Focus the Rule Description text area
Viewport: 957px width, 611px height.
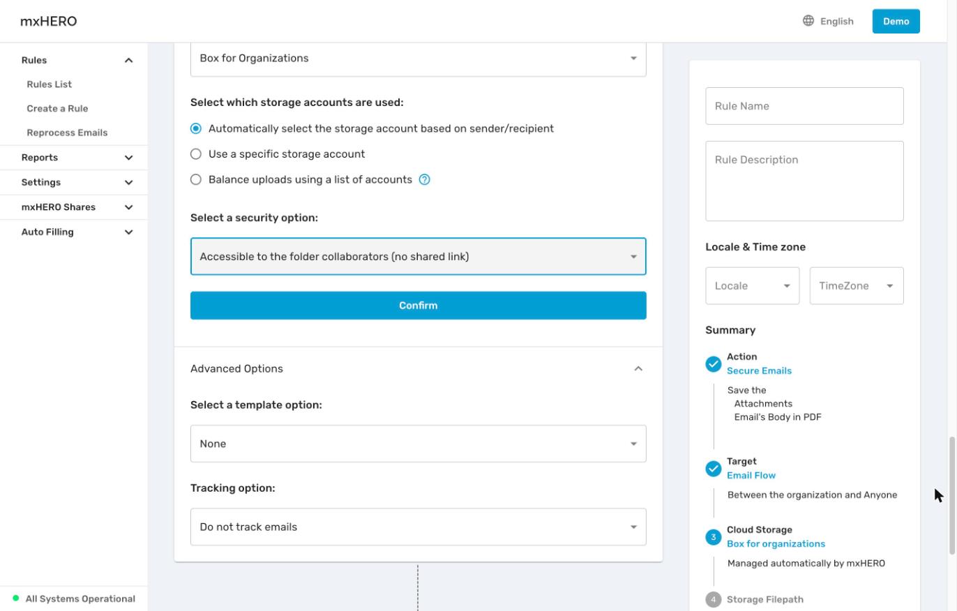(804, 181)
